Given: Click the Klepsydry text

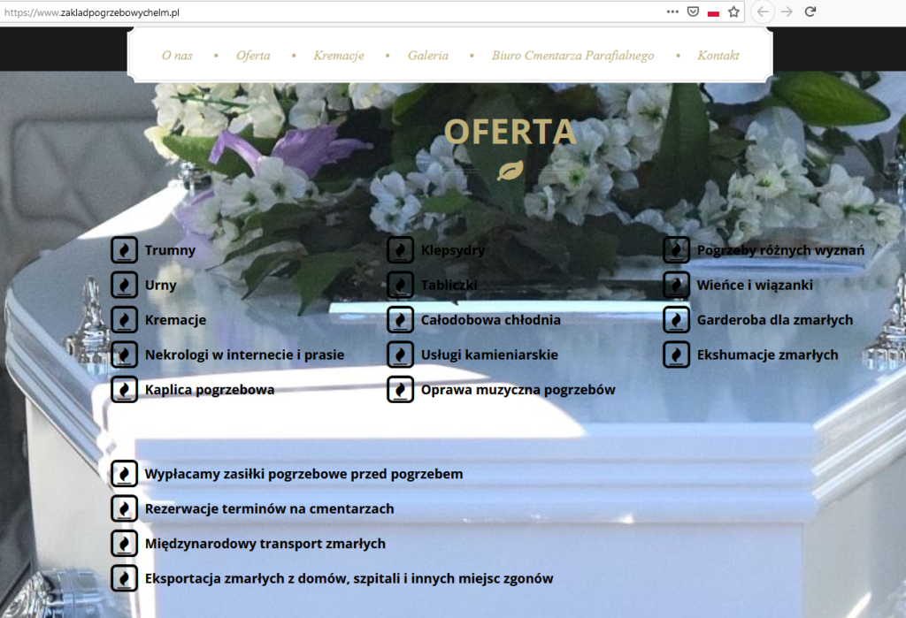Looking at the screenshot, I should (453, 250).
